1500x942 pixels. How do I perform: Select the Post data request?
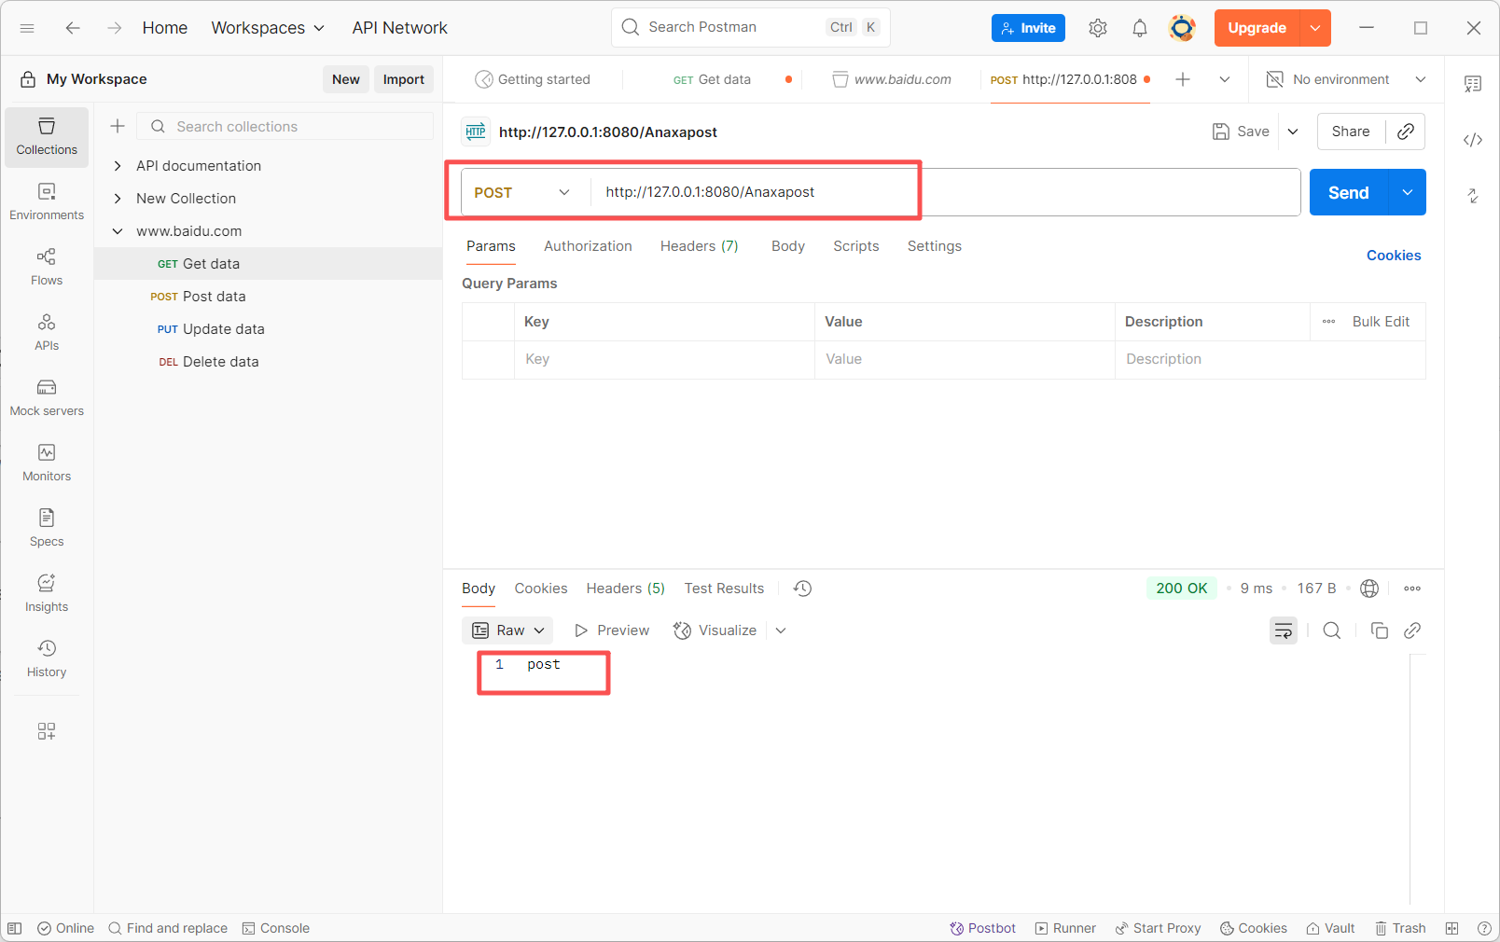coord(269,297)
